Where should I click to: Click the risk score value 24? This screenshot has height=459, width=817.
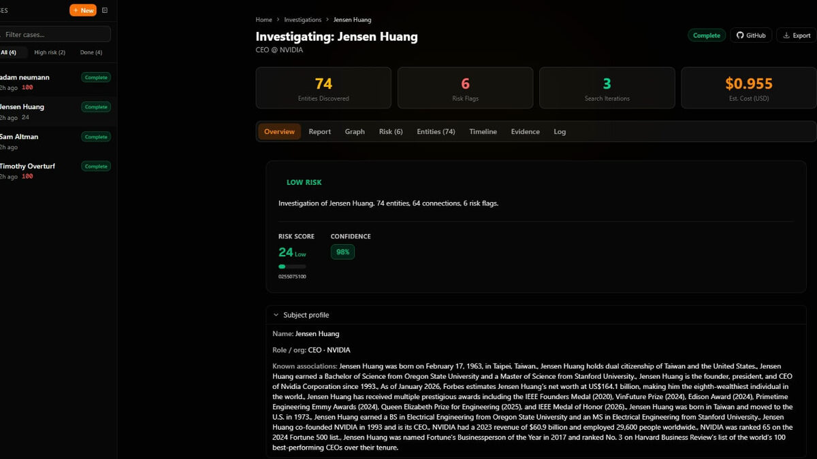pyautogui.click(x=285, y=252)
